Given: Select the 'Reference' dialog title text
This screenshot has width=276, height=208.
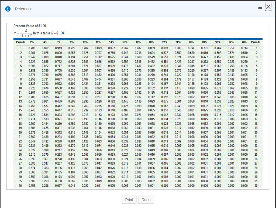Looking at the screenshot, I should (24, 9).
